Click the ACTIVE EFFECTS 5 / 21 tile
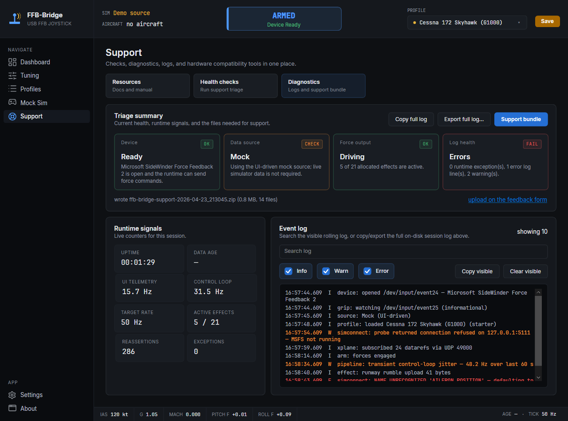Viewport: 568px width, 421px height. (221, 318)
